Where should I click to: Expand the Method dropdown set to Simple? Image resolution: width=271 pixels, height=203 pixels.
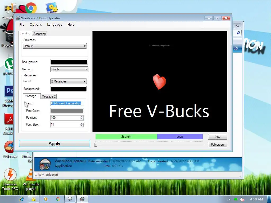(69, 69)
